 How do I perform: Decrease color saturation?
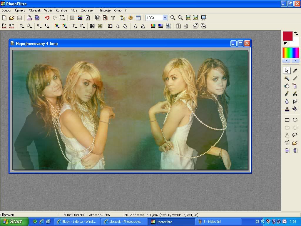(57, 26)
